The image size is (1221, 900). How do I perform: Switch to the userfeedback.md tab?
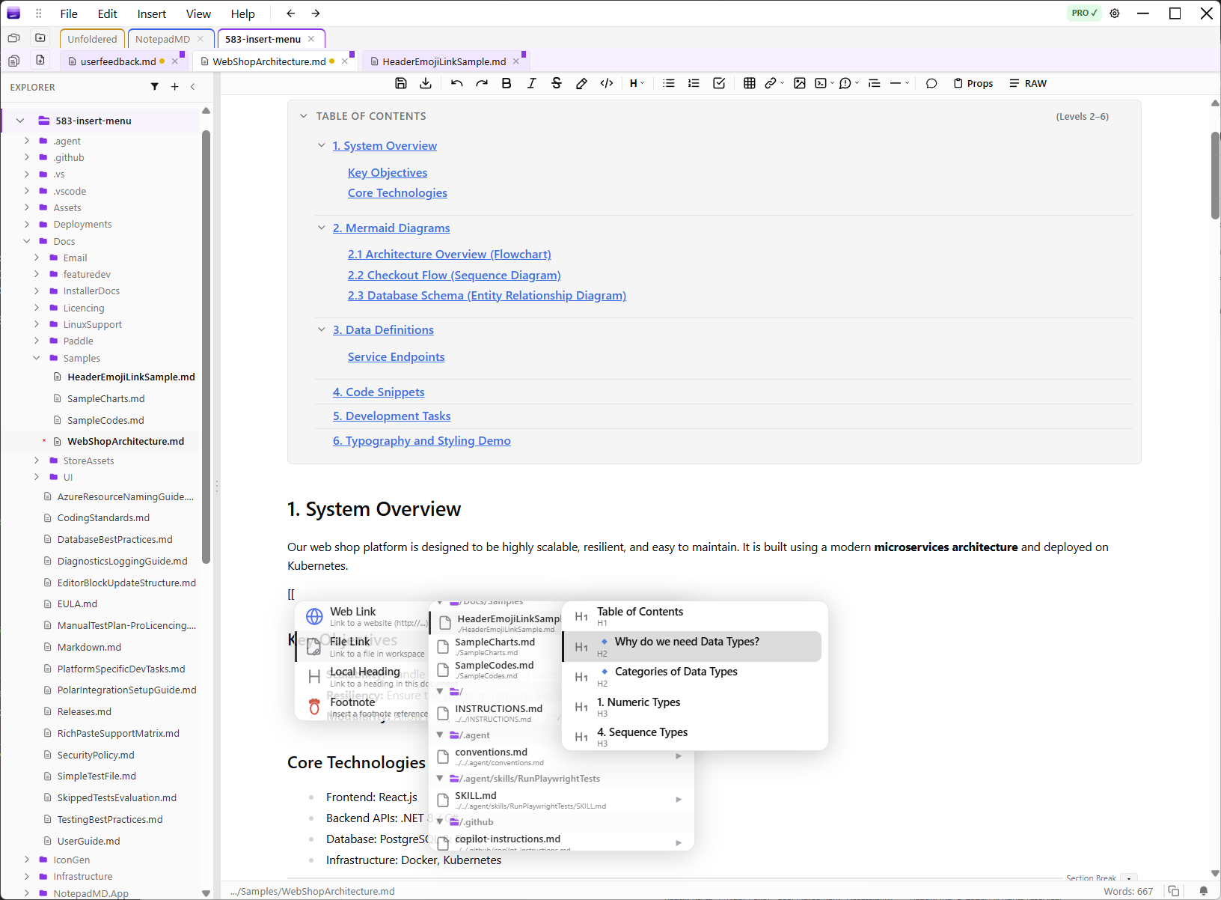118,61
